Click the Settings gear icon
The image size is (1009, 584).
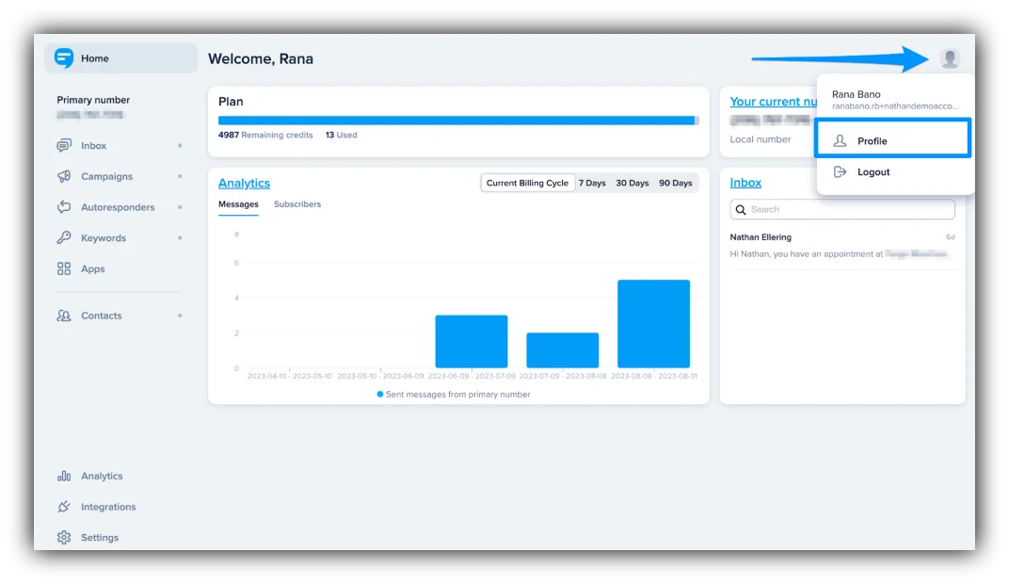[64, 538]
